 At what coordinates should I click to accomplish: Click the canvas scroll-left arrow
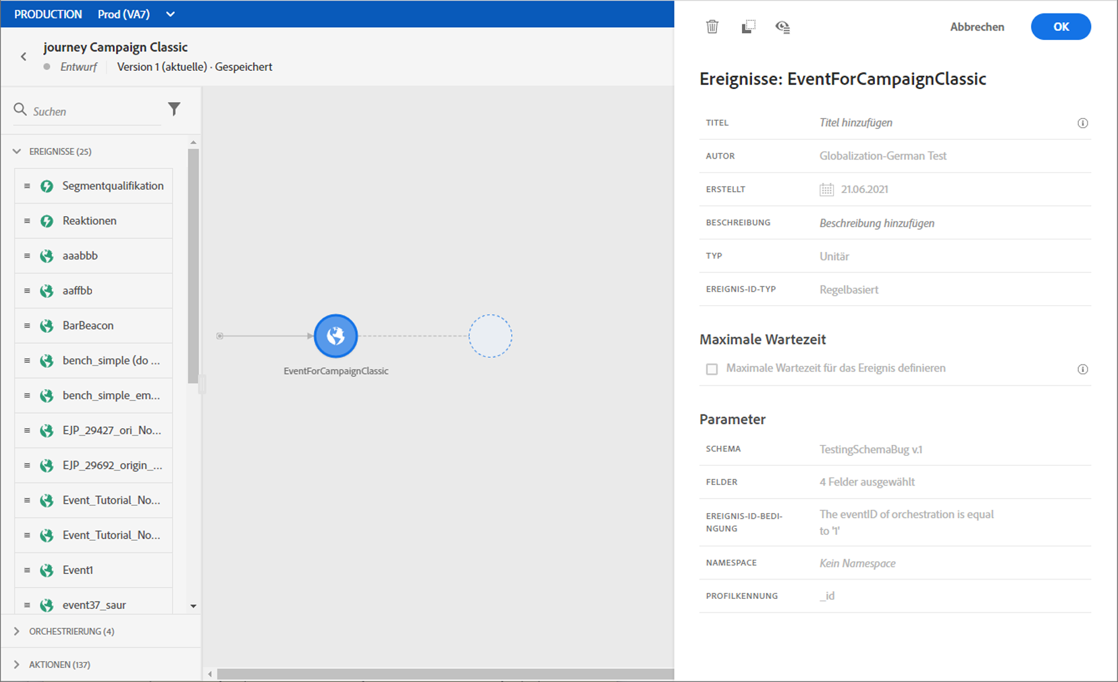click(x=210, y=674)
